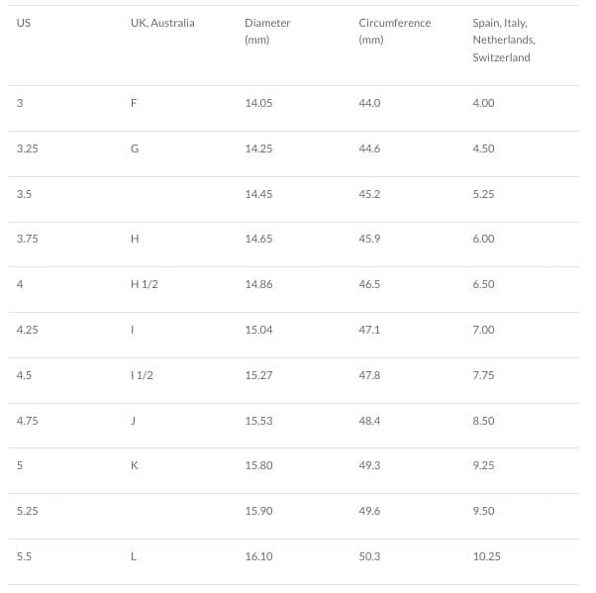
Task: Click the US size 3.75 cell
Action: 28,239
